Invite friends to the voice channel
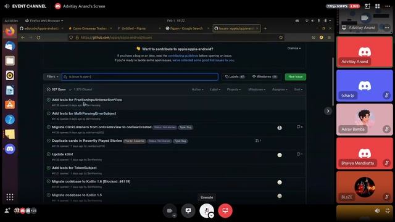The image size is (395, 222). pos(7,210)
